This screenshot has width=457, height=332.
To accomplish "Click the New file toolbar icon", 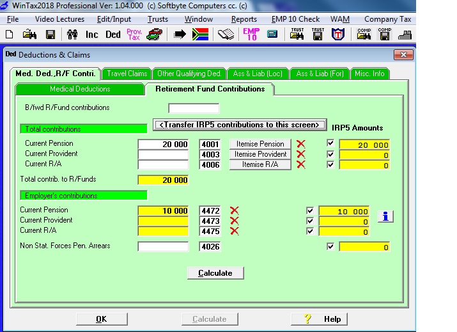I will click(x=10, y=35).
